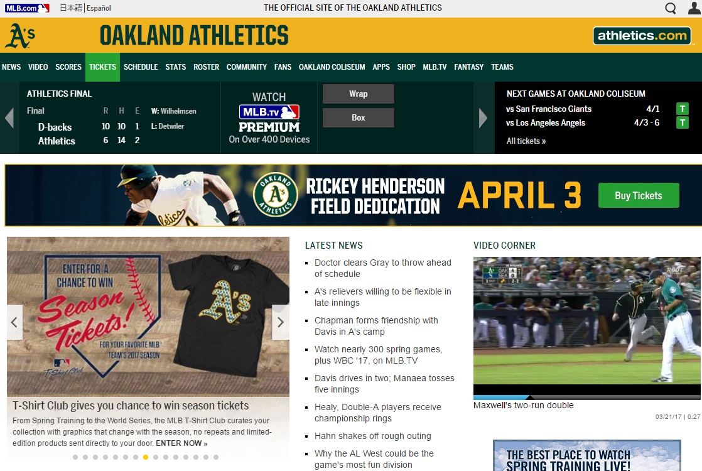
Task: Switch site language to Japanese
Action: pyautogui.click(x=71, y=8)
